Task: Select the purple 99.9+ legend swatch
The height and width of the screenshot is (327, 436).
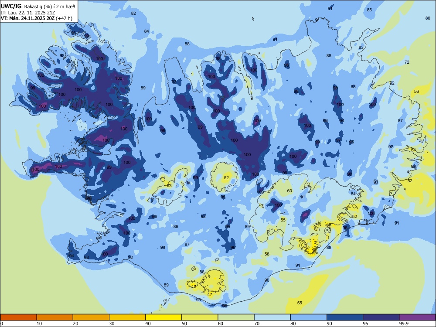Action: (x=417, y=317)
